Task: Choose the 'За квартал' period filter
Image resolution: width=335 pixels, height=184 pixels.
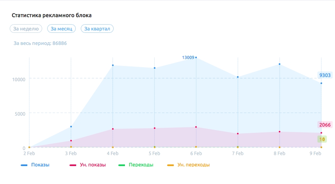Action: pyautogui.click(x=97, y=29)
